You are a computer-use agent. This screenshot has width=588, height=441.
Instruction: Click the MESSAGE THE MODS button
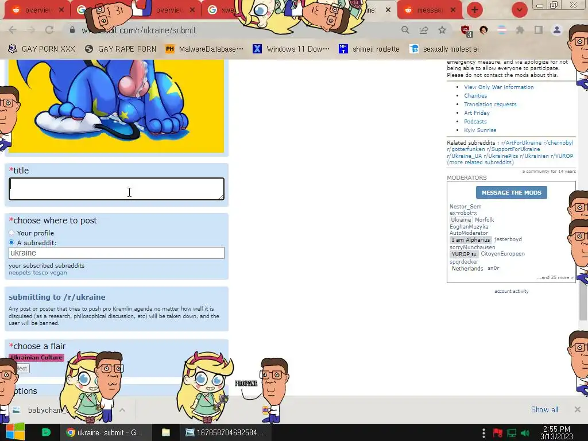[x=512, y=192]
